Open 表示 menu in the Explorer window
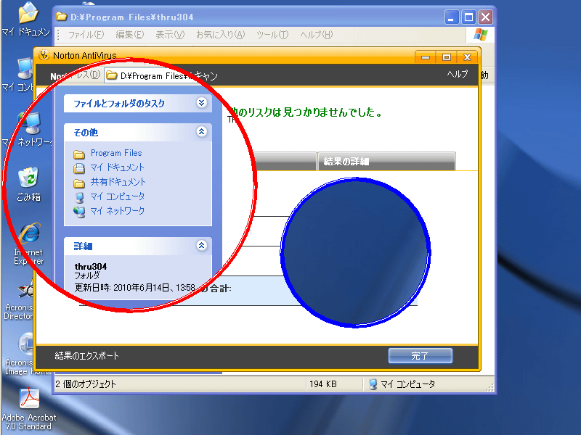Viewport: 581px width, 435px height. pyautogui.click(x=170, y=35)
